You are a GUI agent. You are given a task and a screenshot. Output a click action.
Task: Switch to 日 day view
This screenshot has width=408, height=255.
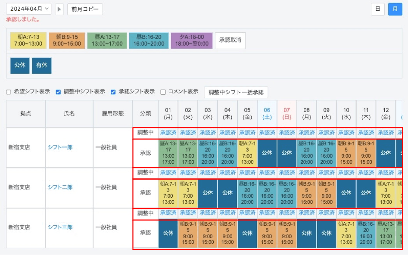pos(377,9)
